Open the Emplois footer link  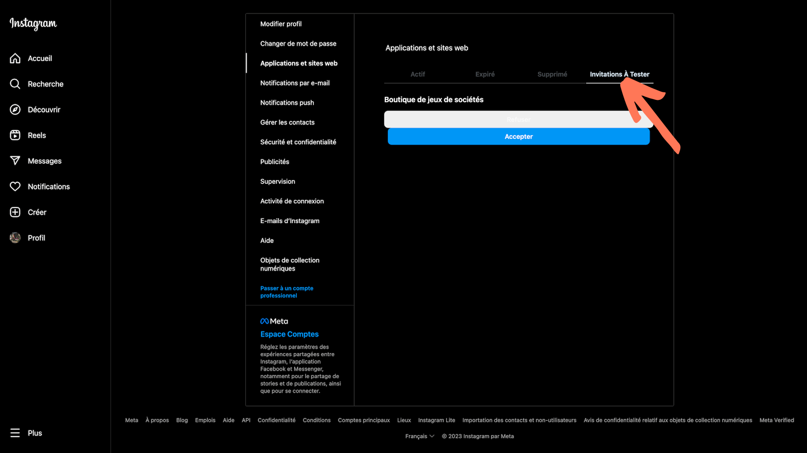point(205,420)
